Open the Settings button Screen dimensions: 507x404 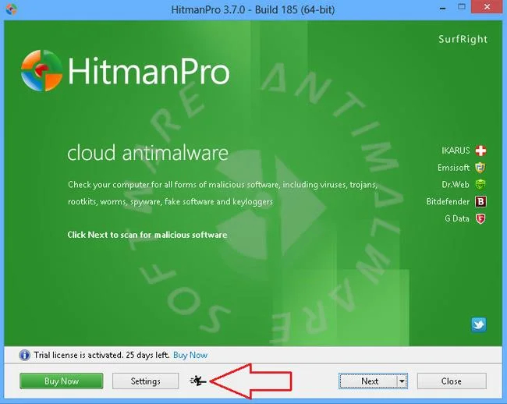click(146, 381)
